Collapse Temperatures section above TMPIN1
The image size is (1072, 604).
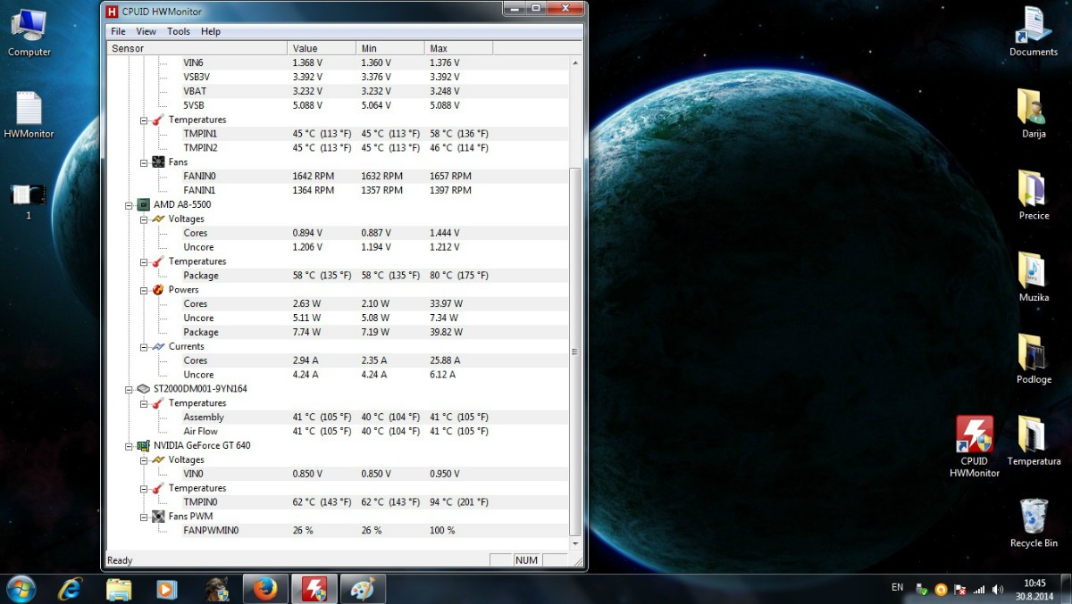point(144,120)
